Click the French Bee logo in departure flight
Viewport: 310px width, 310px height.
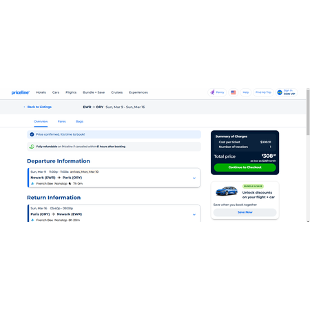(32, 183)
